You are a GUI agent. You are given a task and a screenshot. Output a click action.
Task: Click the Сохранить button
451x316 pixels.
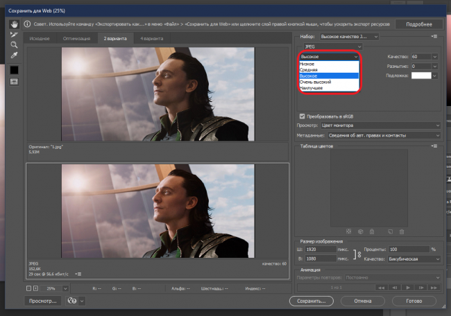click(312, 301)
